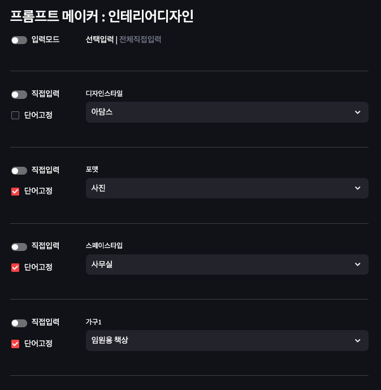Image resolution: width=381 pixels, height=390 pixels.
Task: Click chevron arrow in 사진 select box
Action: pyautogui.click(x=357, y=188)
